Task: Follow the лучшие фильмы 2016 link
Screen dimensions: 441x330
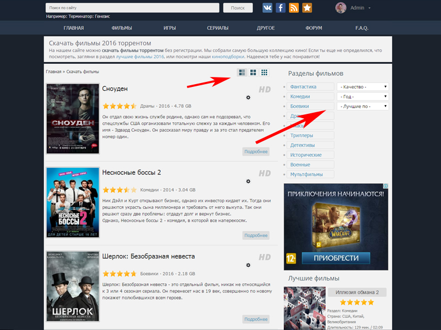Action: click(140, 57)
